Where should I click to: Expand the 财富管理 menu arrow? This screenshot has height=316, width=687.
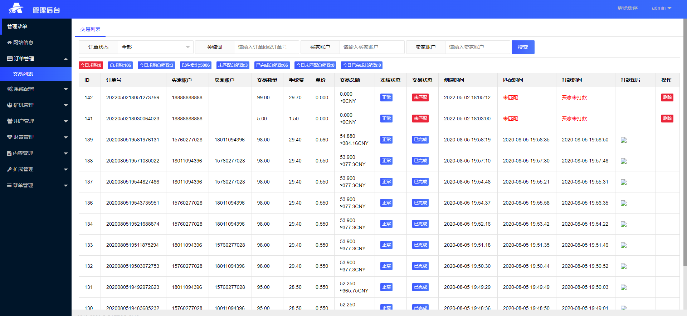tap(66, 137)
